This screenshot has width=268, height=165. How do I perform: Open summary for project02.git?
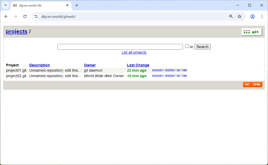157,75
